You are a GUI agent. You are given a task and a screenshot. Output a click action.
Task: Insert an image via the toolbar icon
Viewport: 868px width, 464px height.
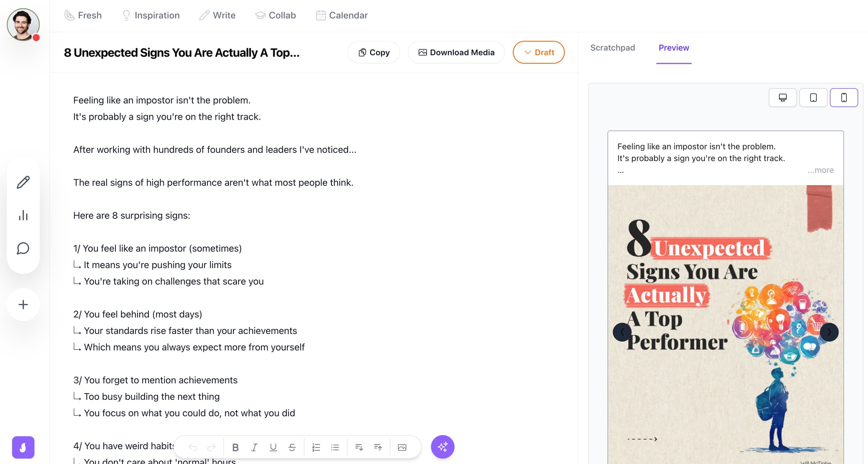[402, 447]
